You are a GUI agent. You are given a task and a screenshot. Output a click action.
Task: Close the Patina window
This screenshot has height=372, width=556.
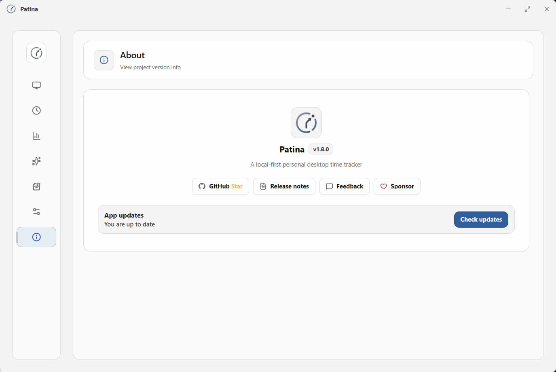547,9
